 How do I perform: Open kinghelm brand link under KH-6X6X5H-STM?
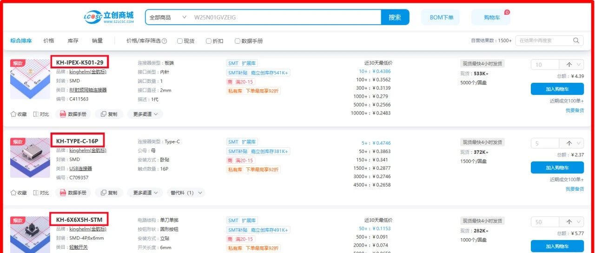point(88,229)
